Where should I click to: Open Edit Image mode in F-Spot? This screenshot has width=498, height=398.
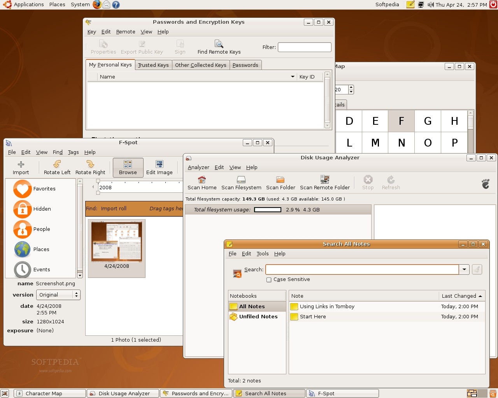[160, 168]
